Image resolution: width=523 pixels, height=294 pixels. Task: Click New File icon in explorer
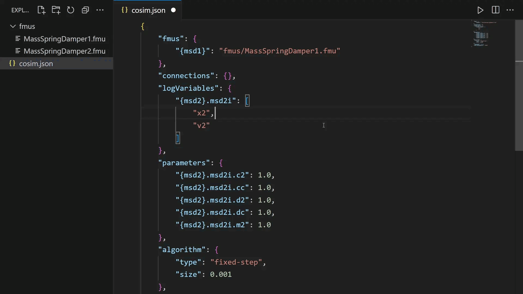[41, 10]
